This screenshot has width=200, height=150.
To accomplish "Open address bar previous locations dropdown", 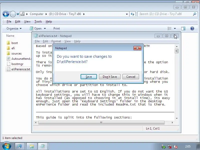I will point(127,14).
